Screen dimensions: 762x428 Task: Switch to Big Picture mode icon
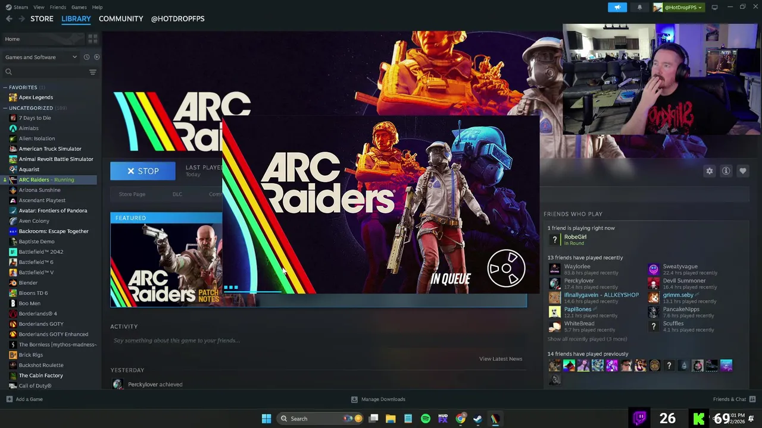pos(714,7)
